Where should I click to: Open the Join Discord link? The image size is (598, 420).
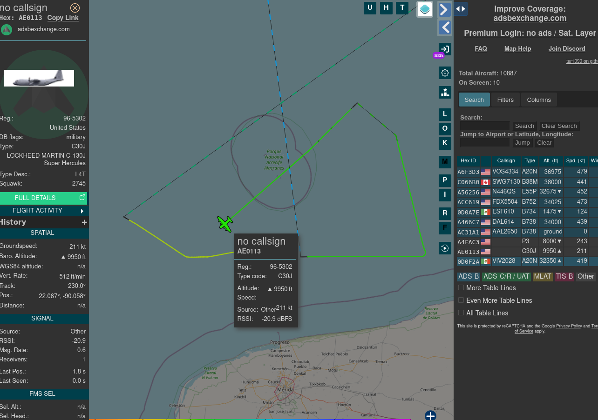pyautogui.click(x=567, y=48)
